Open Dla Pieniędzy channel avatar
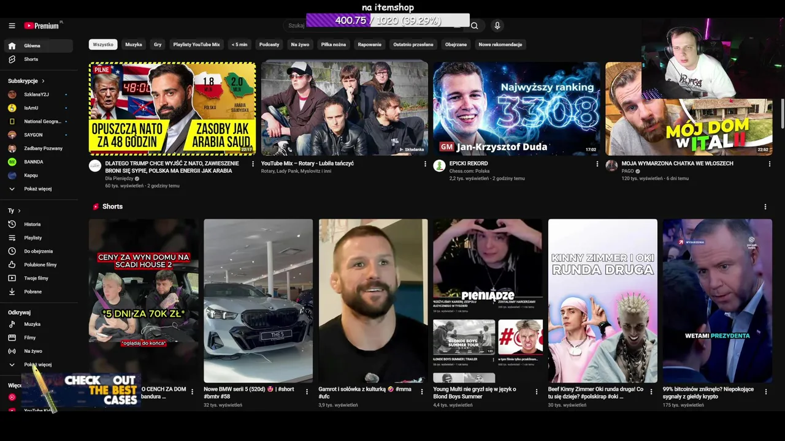This screenshot has height=441, width=785. (x=95, y=166)
